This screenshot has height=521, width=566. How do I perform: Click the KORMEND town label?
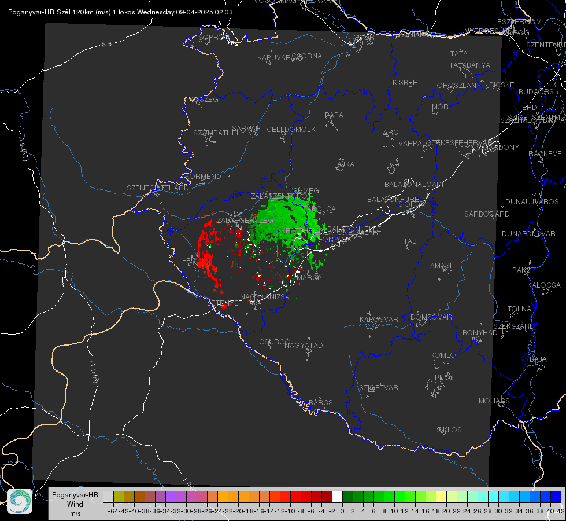point(202,177)
